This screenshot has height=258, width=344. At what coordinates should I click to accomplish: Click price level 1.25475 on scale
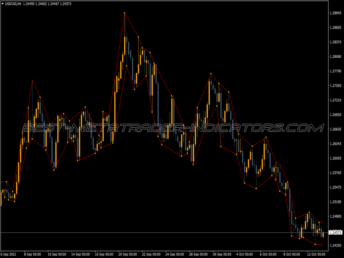coord(336,187)
